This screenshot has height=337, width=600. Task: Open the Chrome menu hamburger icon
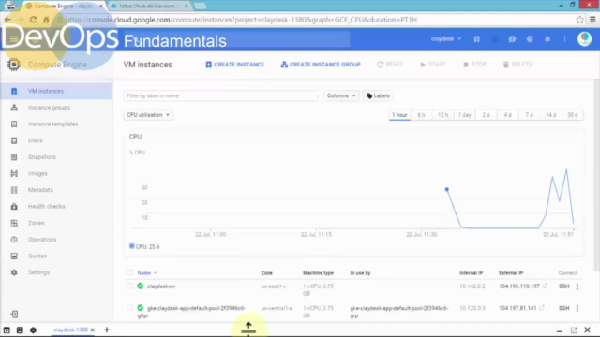point(592,20)
